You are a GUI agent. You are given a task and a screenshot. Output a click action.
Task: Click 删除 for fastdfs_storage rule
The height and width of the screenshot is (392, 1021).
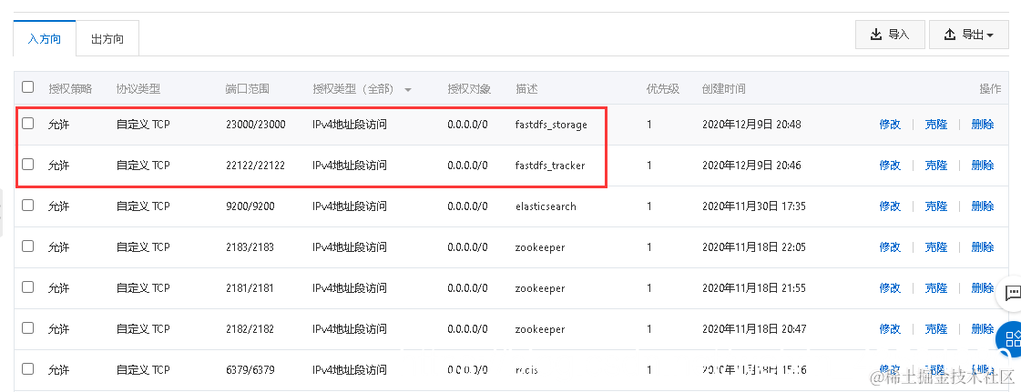pos(983,125)
